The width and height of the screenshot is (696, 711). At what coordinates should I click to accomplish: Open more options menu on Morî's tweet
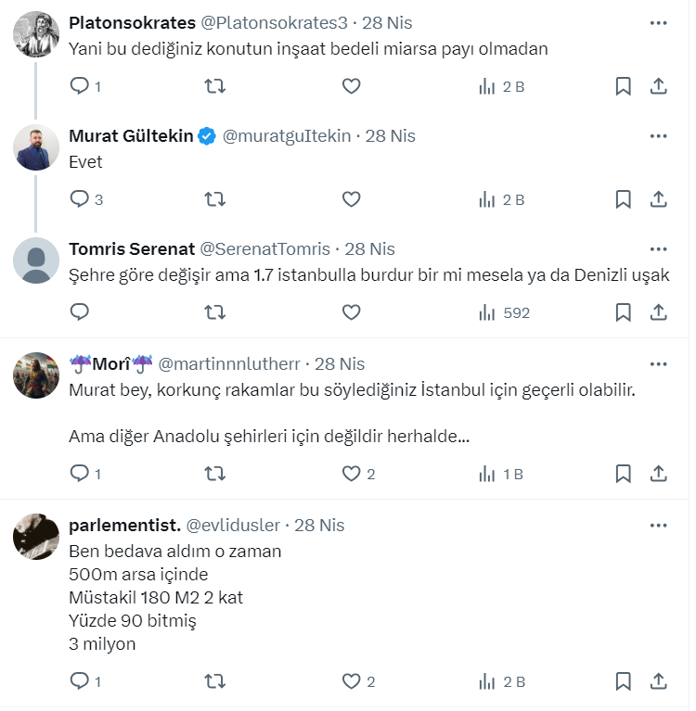coord(658,363)
